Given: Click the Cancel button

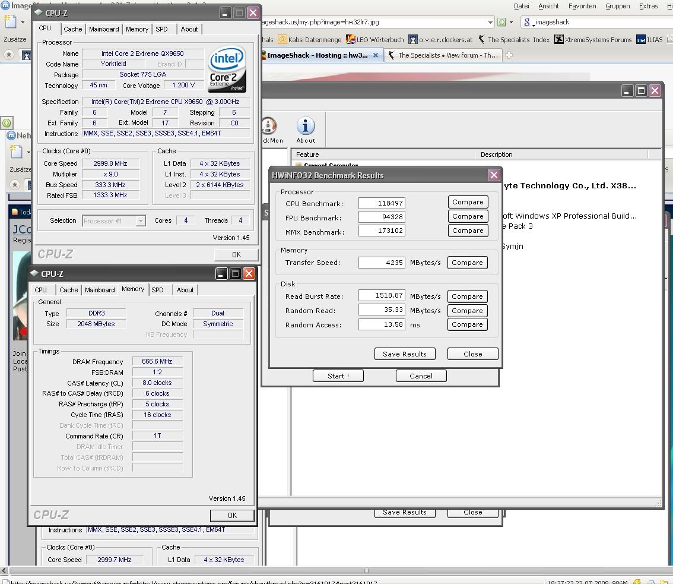Looking at the screenshot, I should click(x=421, y=376).
